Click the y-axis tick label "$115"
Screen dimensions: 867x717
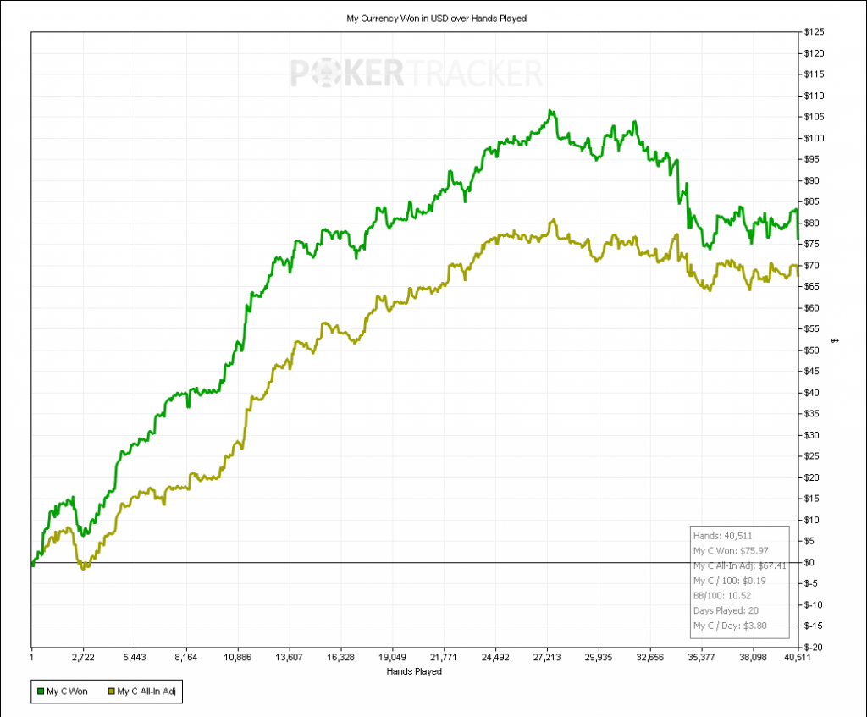point(814,74)
